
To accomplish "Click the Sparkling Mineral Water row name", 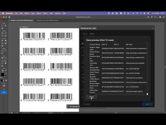I will pyautogui.click(x=94, y=82).
